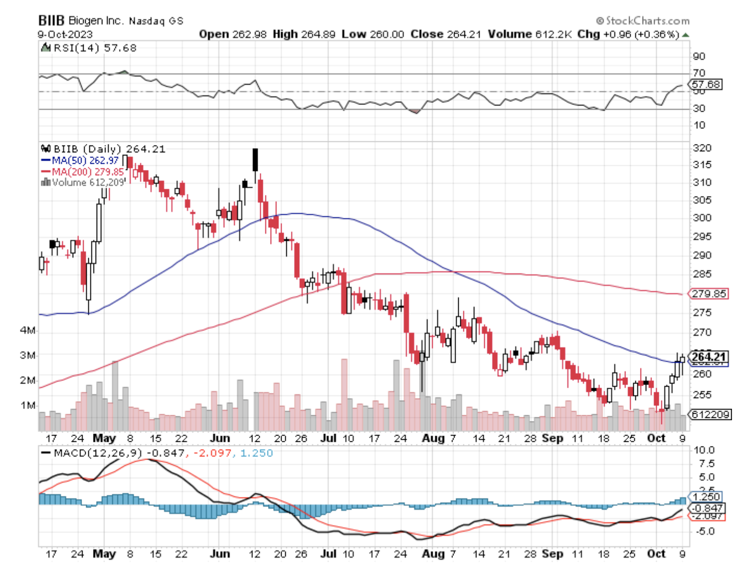Select the 10 label on the RSI axis
The height and width of the screenshot is (579, 746).
699,125
